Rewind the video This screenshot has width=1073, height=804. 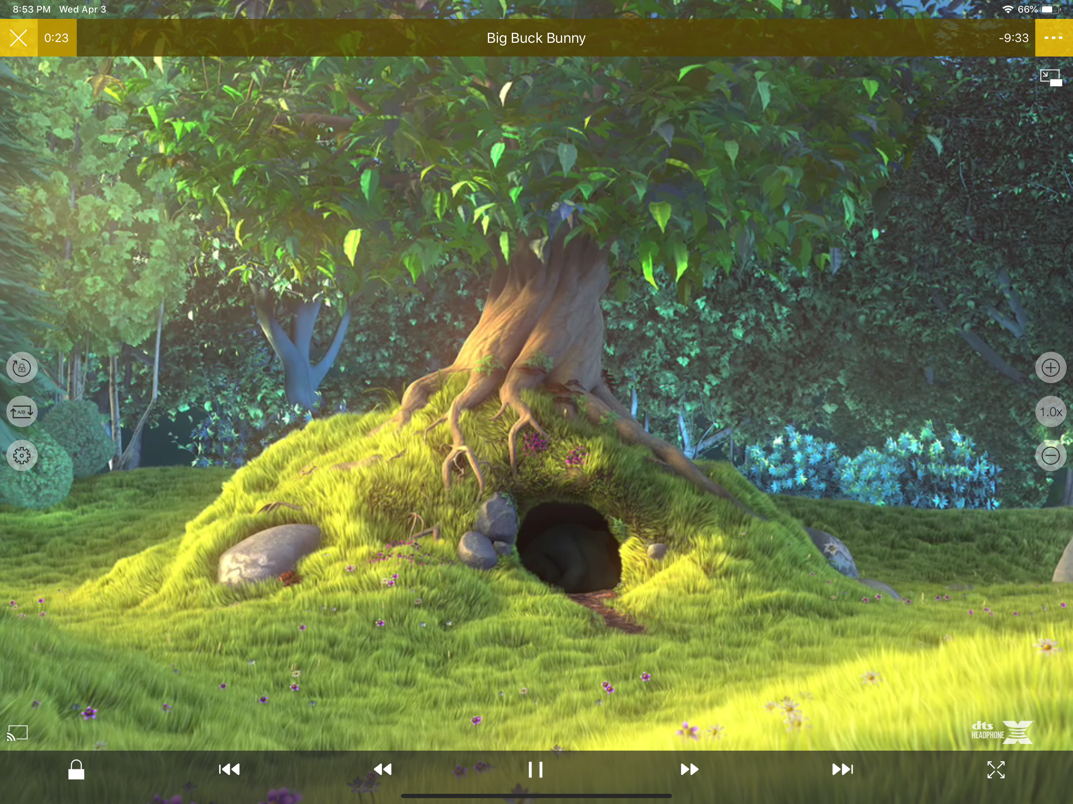point(383,769)
